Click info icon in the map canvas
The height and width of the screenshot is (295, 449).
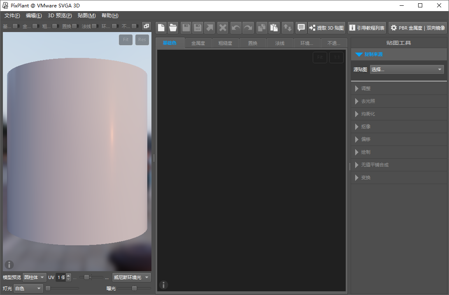tap(163, 285)
